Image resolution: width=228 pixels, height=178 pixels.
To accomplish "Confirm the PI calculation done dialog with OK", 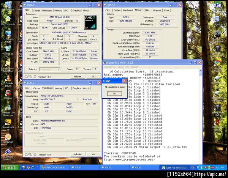I will point(114,94).
